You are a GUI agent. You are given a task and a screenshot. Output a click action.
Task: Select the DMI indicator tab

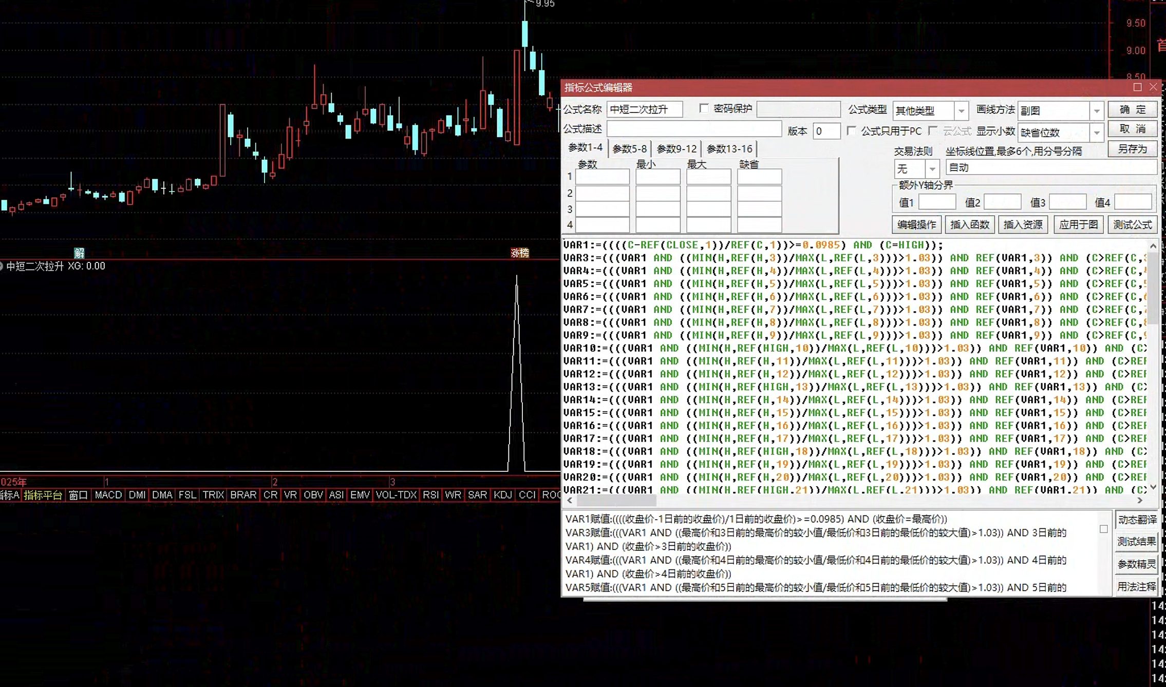pos(137,495)
